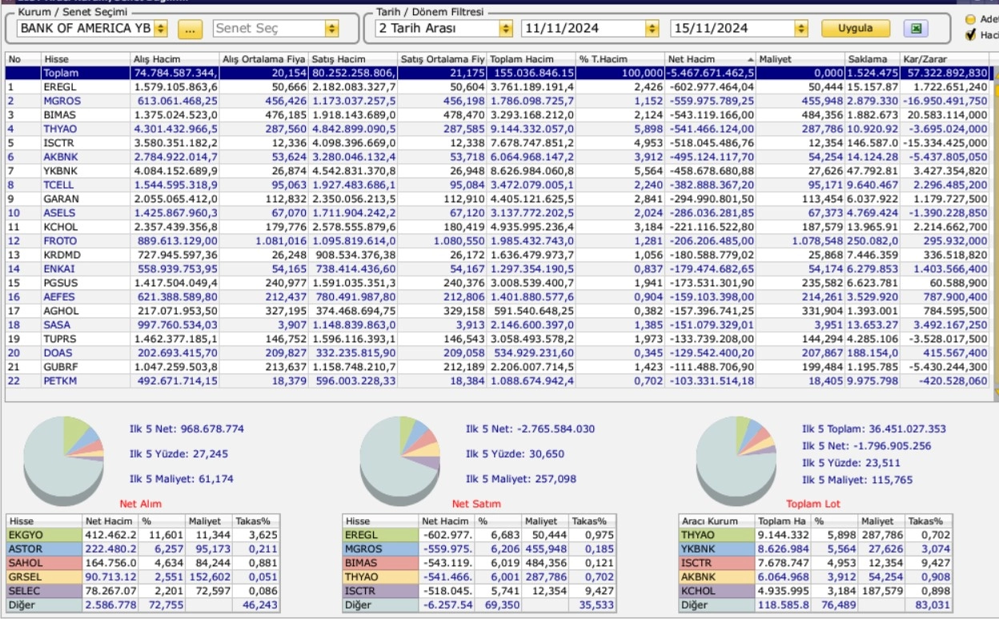Select the blue ASTOR entry in Net Alım table
The image size is (999, 619).
[143, 549]
